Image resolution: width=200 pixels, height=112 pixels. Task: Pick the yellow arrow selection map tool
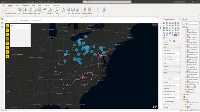pos(7,30)
